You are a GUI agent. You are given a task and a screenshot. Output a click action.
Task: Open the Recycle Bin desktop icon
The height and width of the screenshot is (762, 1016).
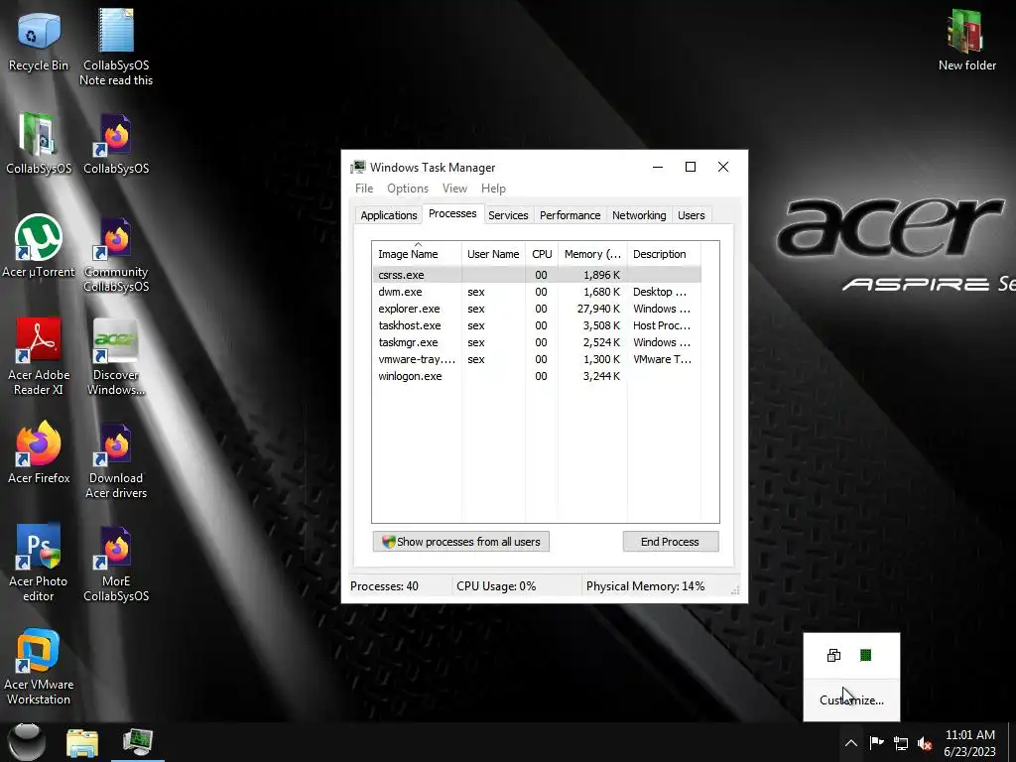39,41
